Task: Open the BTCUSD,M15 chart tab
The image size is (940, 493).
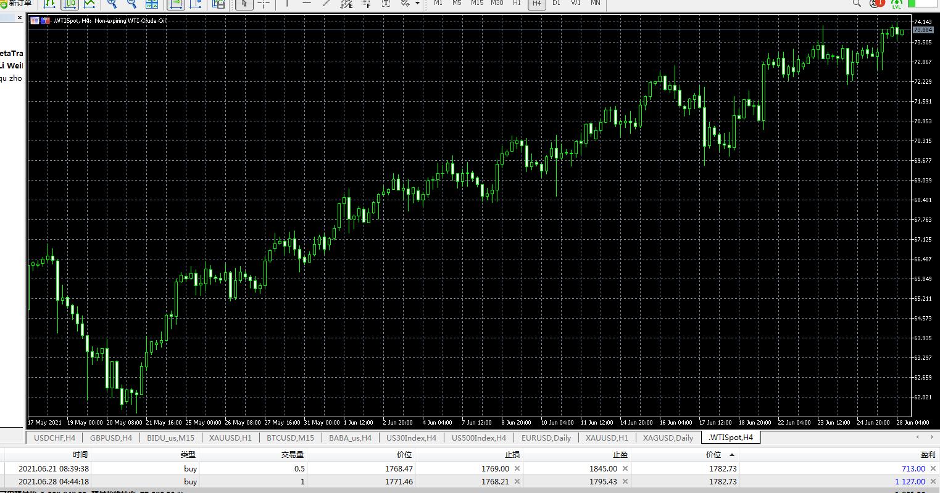Action: coord(290,438)
